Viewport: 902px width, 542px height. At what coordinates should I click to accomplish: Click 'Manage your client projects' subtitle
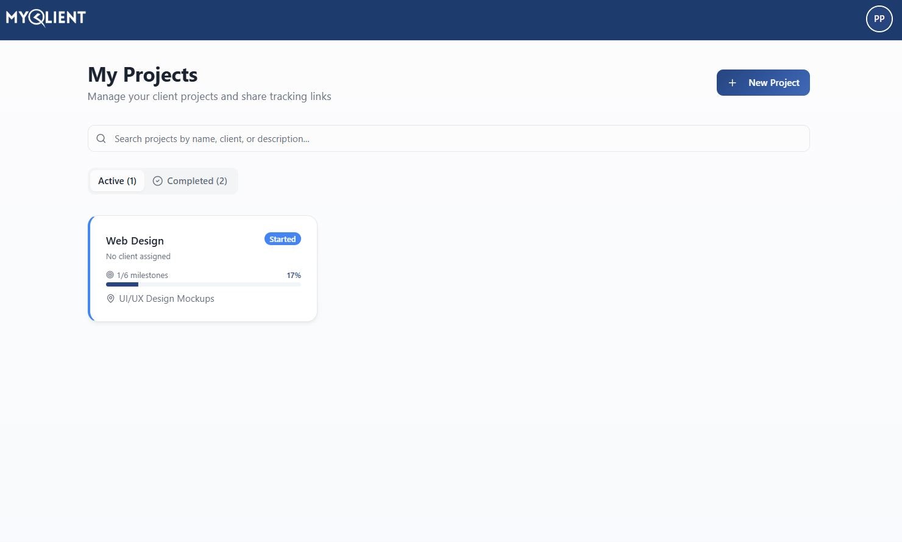point(210,96)
